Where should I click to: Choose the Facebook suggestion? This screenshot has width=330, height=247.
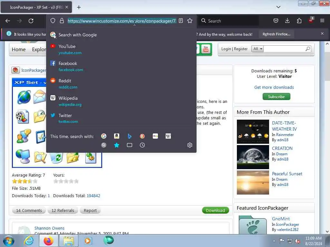[x=121, y=67]
